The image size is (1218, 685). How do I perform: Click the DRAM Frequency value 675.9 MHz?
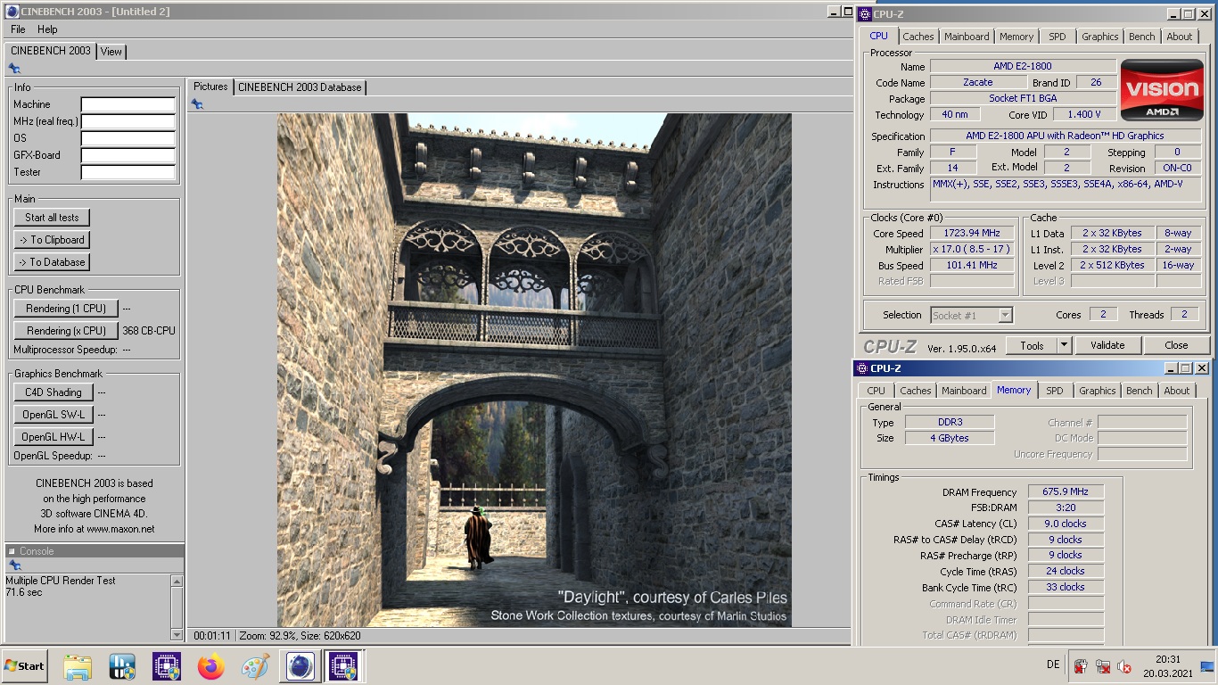(1066, 491)
